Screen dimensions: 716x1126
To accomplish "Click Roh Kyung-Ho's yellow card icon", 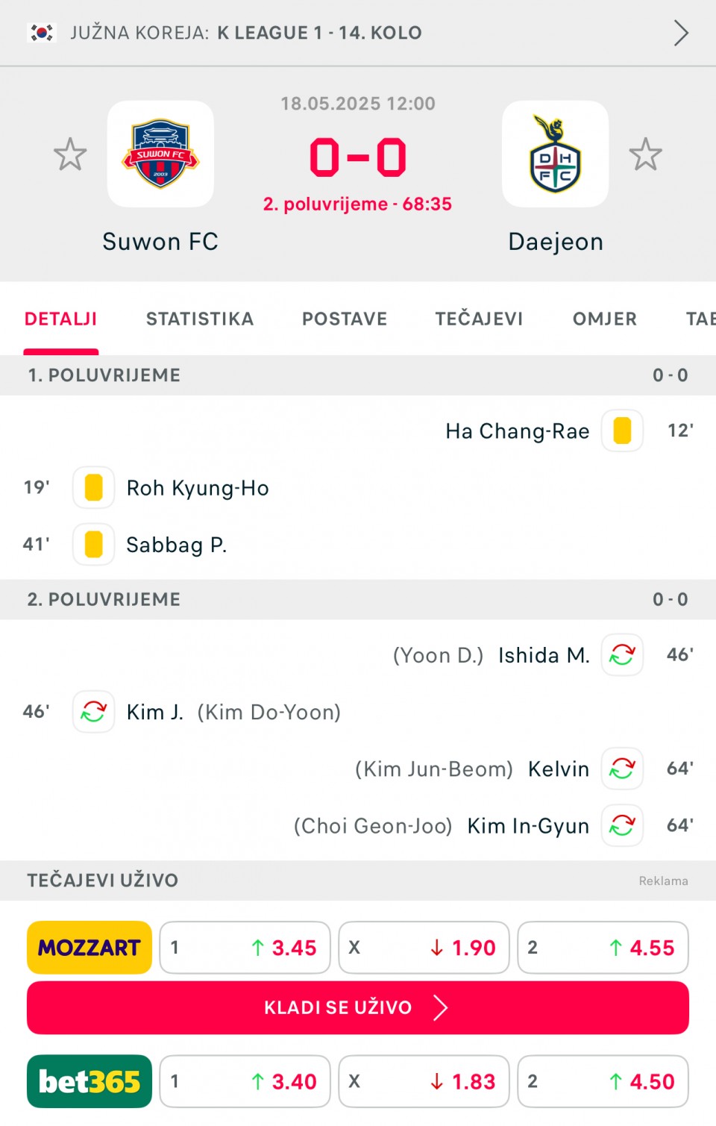I will tap(93, 487).
